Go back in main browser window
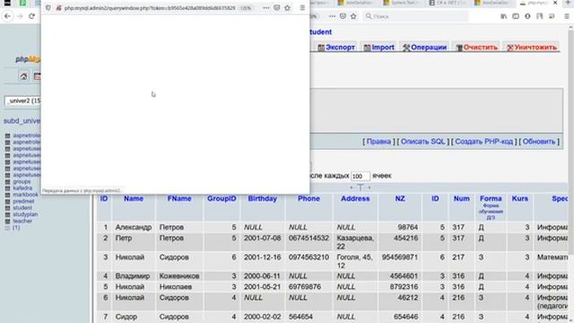The width and height of the screenshot is (574, 323). [x=7, y=16]
